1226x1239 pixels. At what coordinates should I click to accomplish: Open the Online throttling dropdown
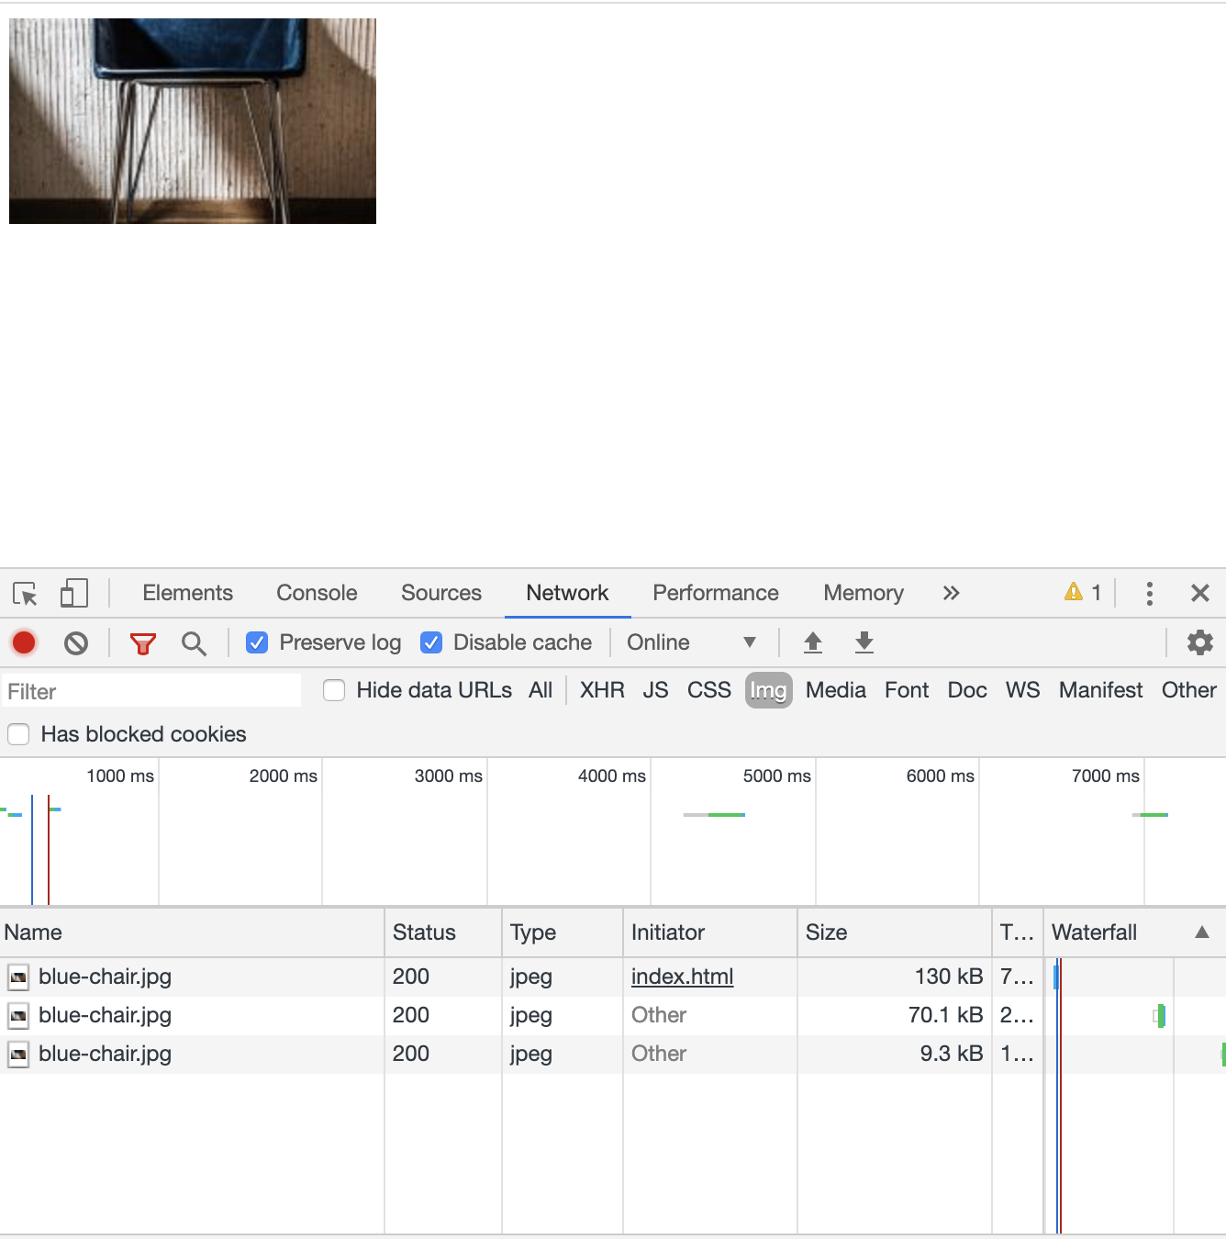point(688,642)
